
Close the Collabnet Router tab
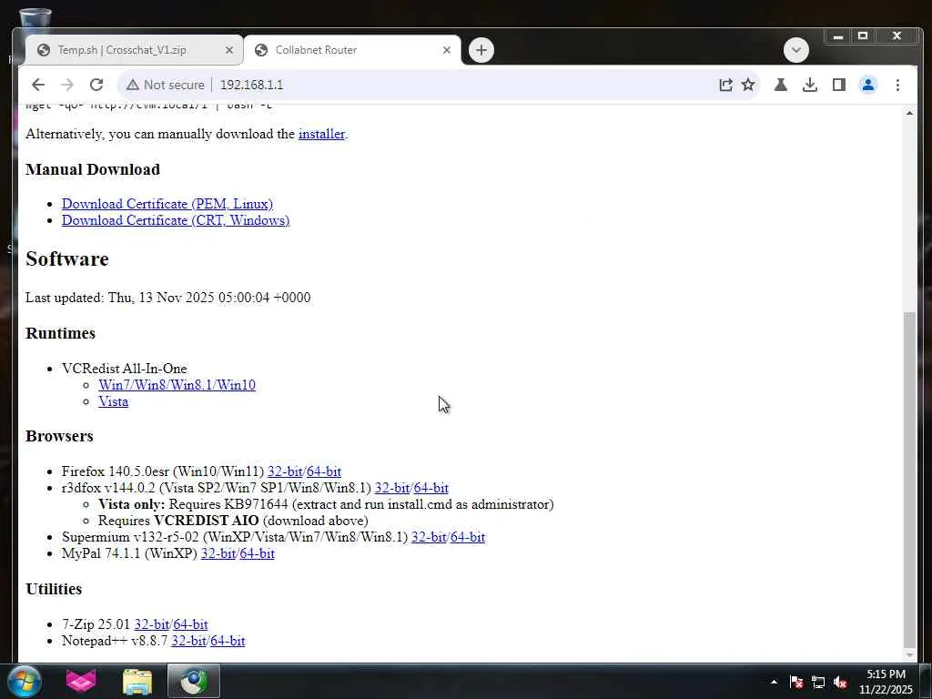(x=447, y=51)
